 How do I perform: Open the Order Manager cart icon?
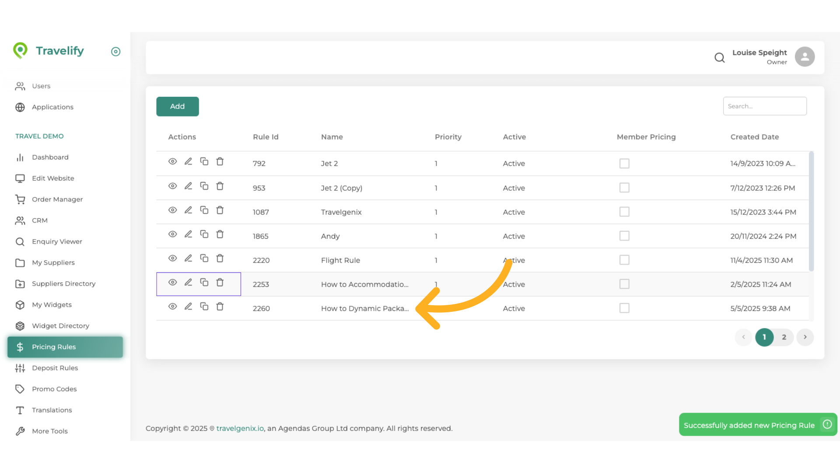[20, 199]
